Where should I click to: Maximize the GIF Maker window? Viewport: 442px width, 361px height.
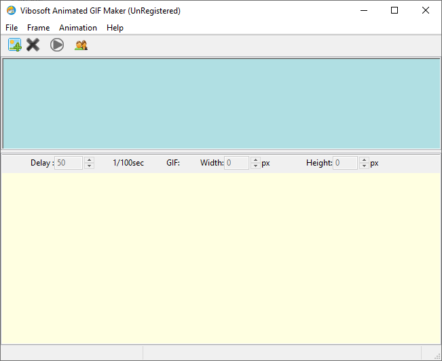(394, 10)
